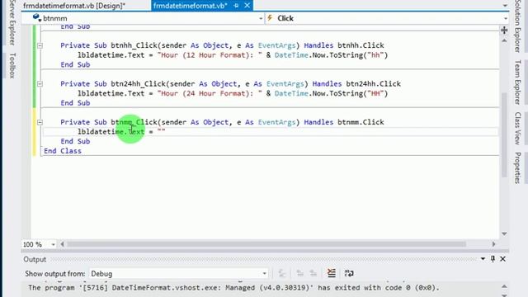Collapse the btnhh_Click sub
The image size is (528, 297).
(40, 45)
